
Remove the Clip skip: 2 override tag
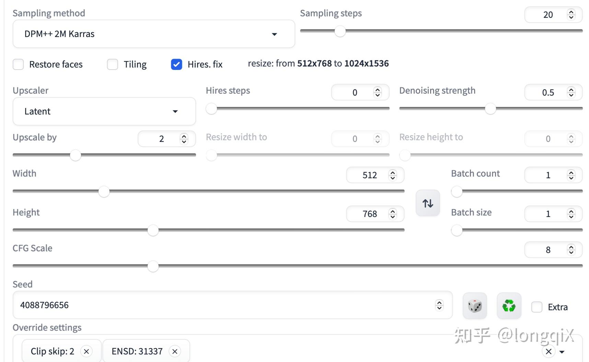tap(86, 351)
